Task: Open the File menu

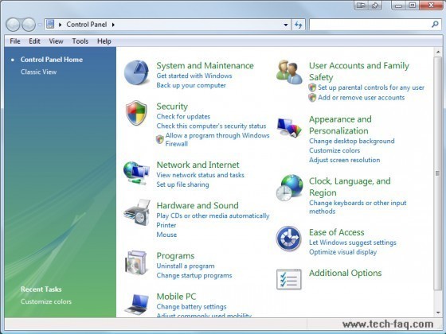Action: (15, 41)
